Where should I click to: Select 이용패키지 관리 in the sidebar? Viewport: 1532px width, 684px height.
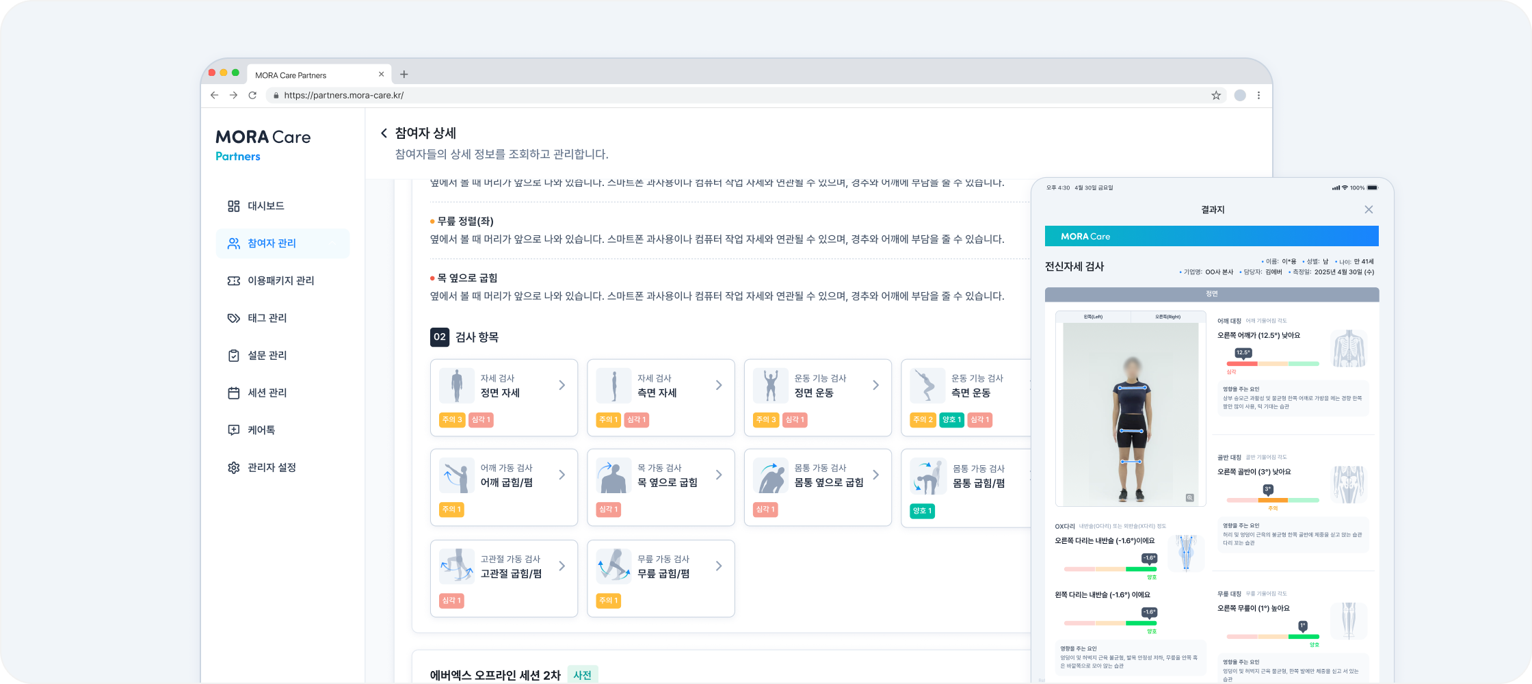pyautogui.click(x=282, y=280)
